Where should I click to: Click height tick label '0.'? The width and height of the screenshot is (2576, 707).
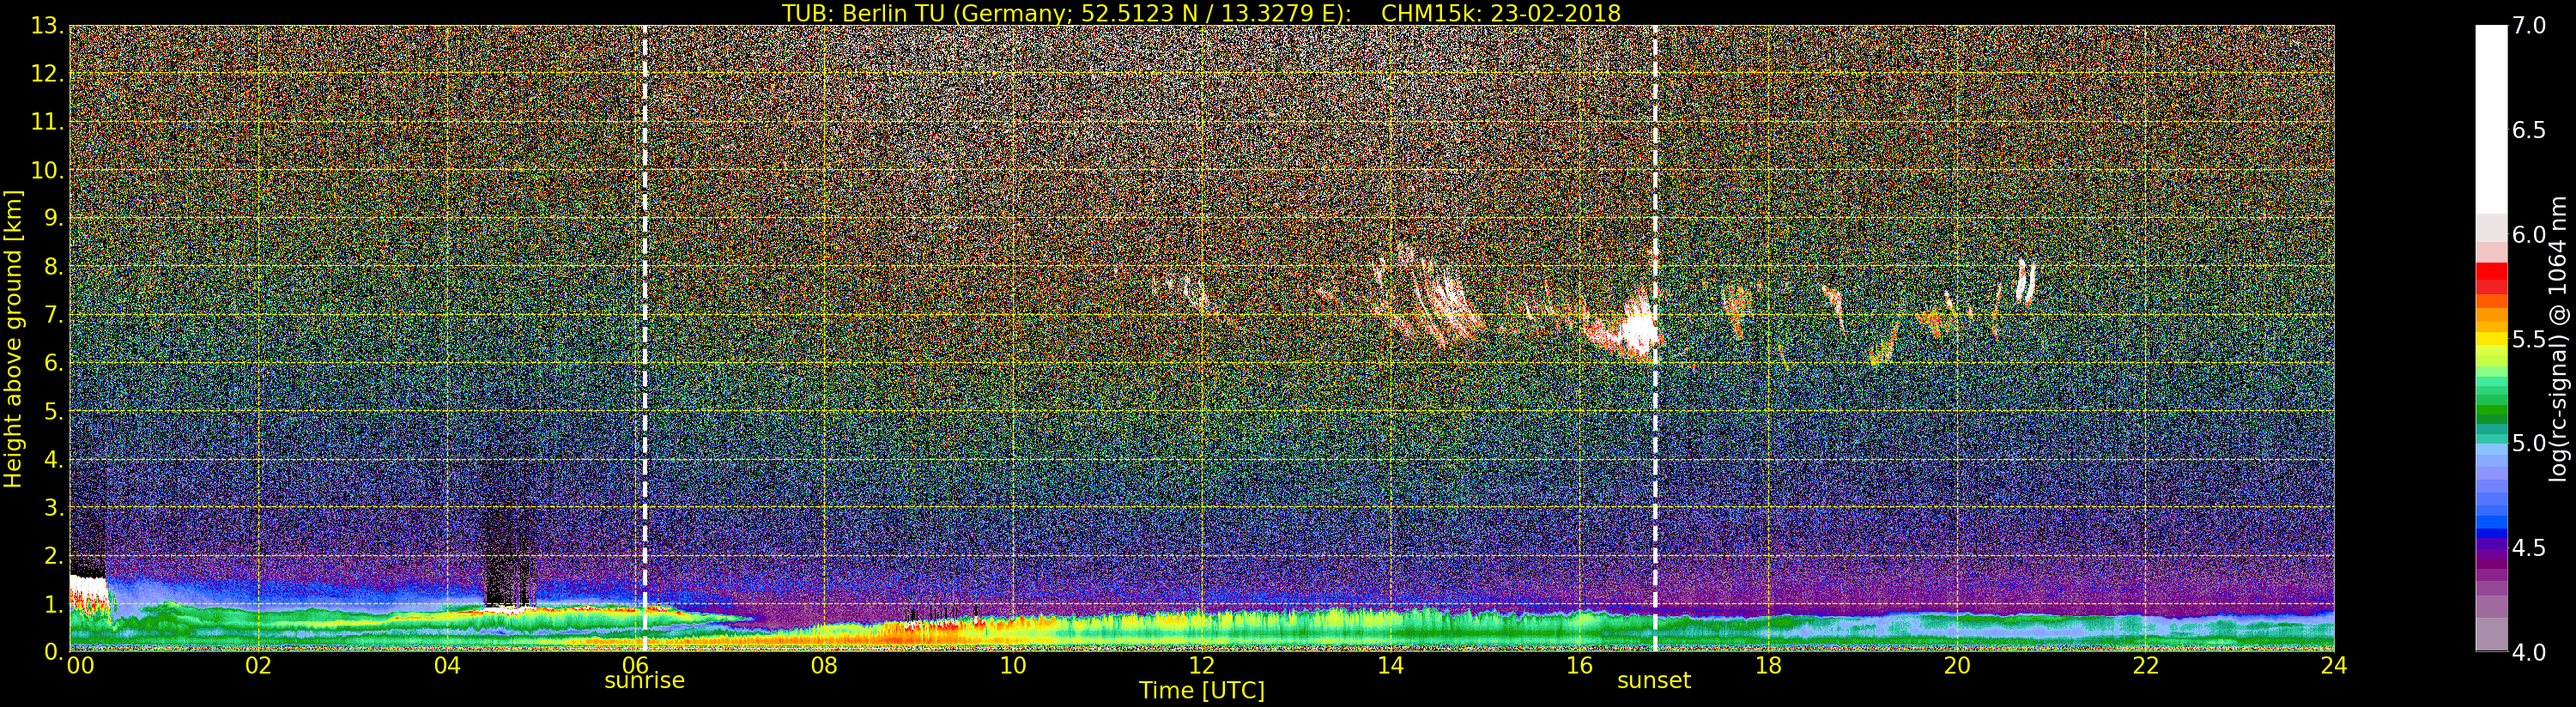(x=53, y=651)
